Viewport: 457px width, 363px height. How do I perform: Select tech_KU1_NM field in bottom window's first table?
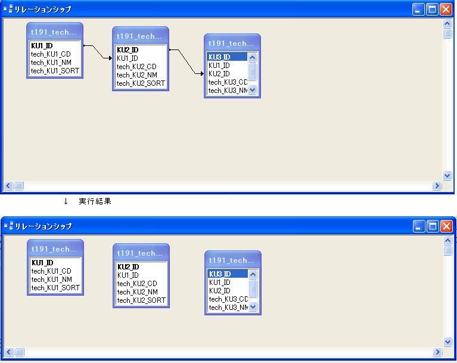(x=52, y=280)
